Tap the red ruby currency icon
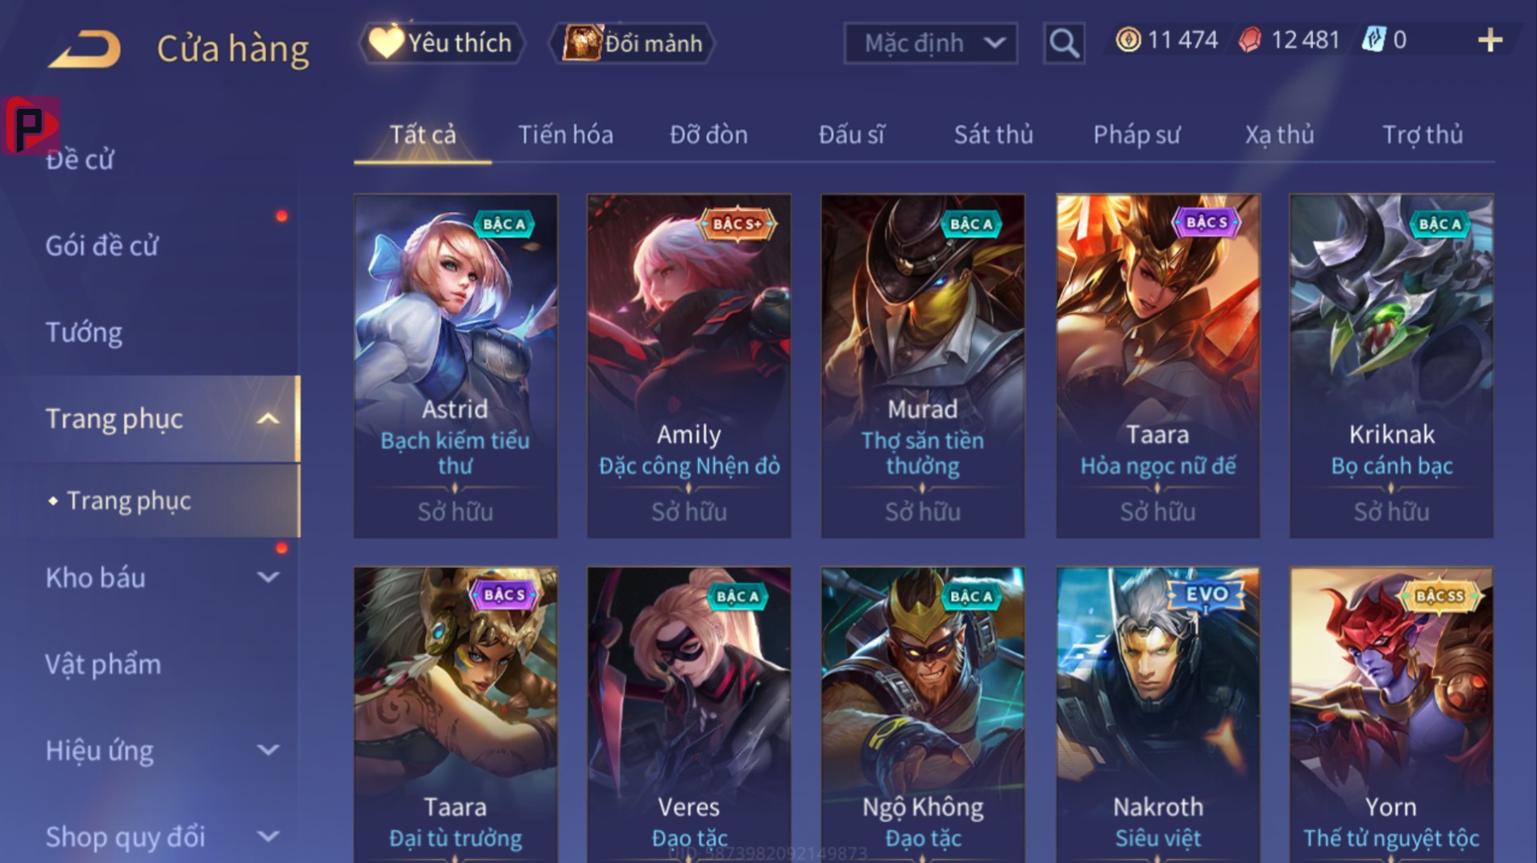Viewport: 1537px width, 863px height. coord(1250,39)
